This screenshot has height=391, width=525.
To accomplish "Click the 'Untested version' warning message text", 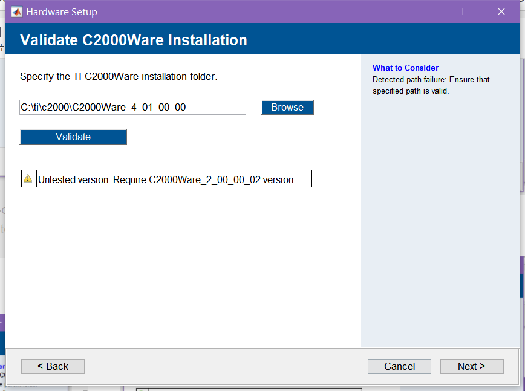I will click(167, 179).
